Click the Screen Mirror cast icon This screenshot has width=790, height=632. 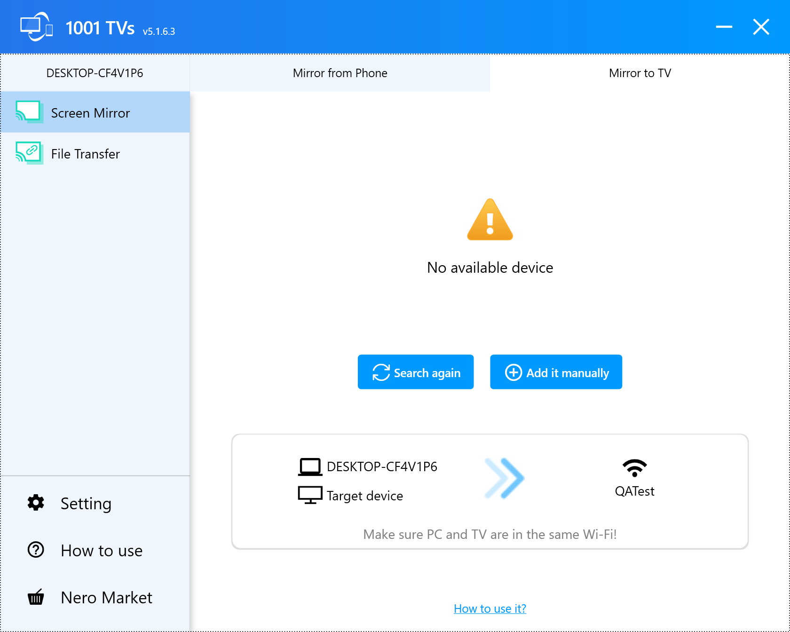point(29,112)
